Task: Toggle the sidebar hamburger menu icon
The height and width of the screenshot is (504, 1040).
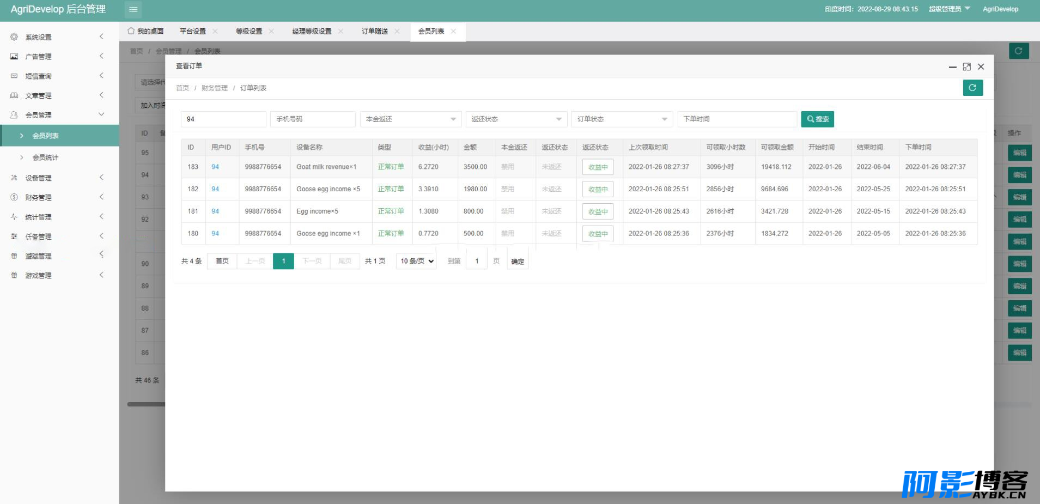Action: pos(133,9)
